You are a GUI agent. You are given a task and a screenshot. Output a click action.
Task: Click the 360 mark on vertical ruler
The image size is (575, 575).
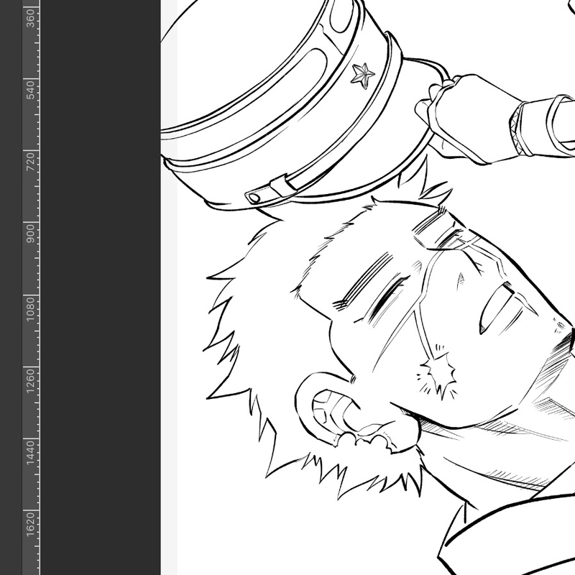31,18
